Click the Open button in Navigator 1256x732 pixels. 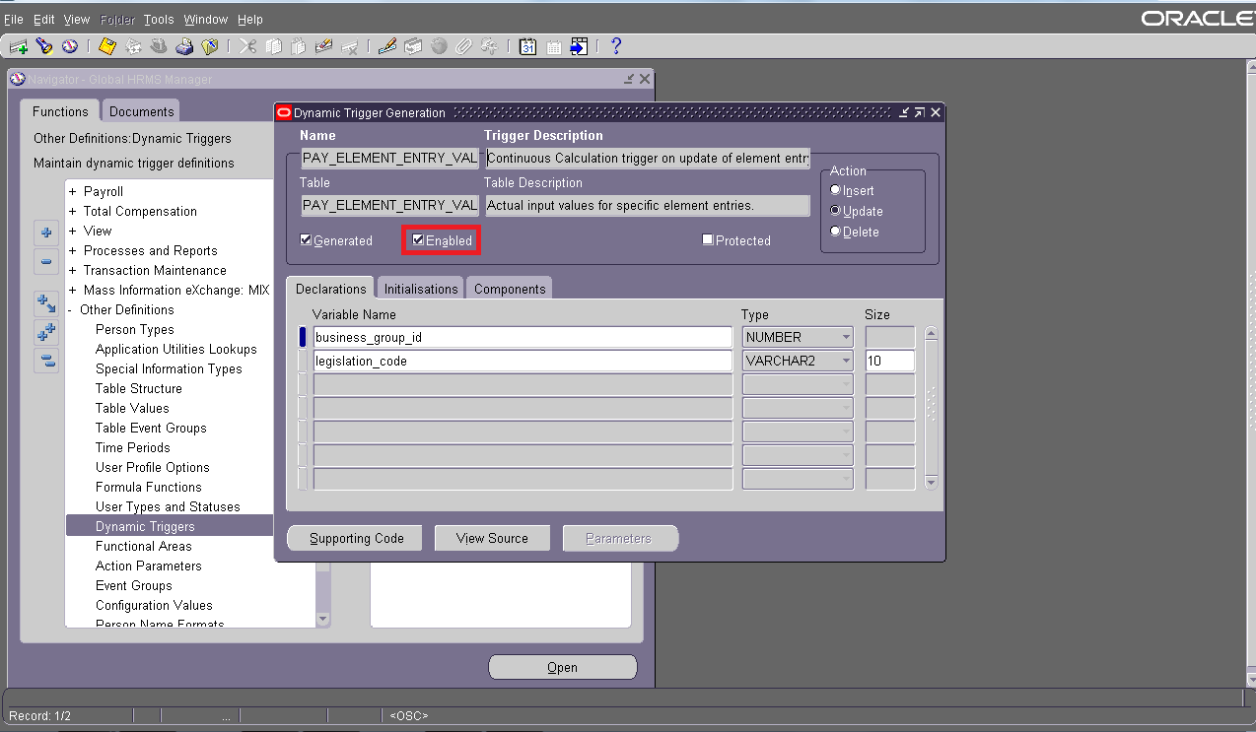[563, 667]
